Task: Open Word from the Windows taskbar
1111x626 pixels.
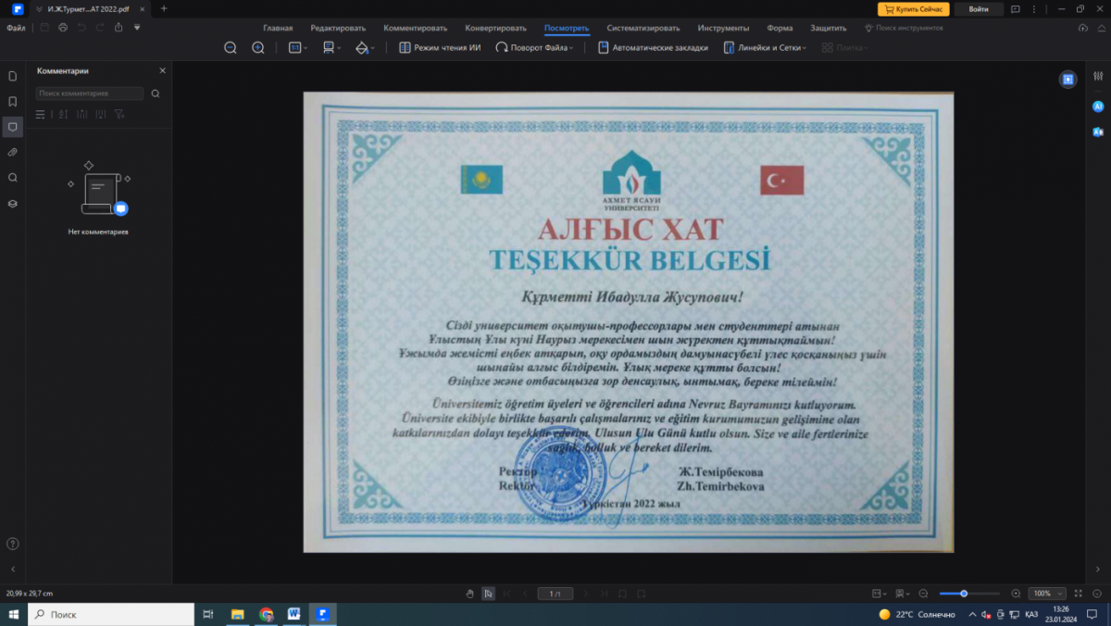Action: click(294, 614)
